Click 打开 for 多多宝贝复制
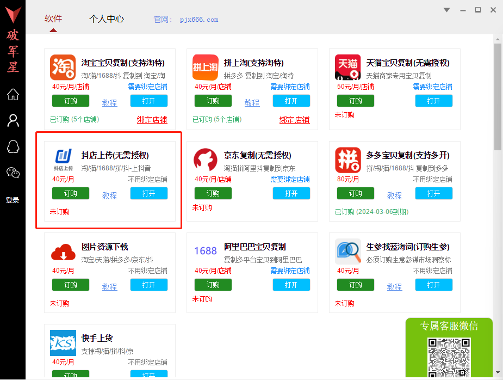The height and width of the screenshot is (380, 503). click(x=434, y=193)
